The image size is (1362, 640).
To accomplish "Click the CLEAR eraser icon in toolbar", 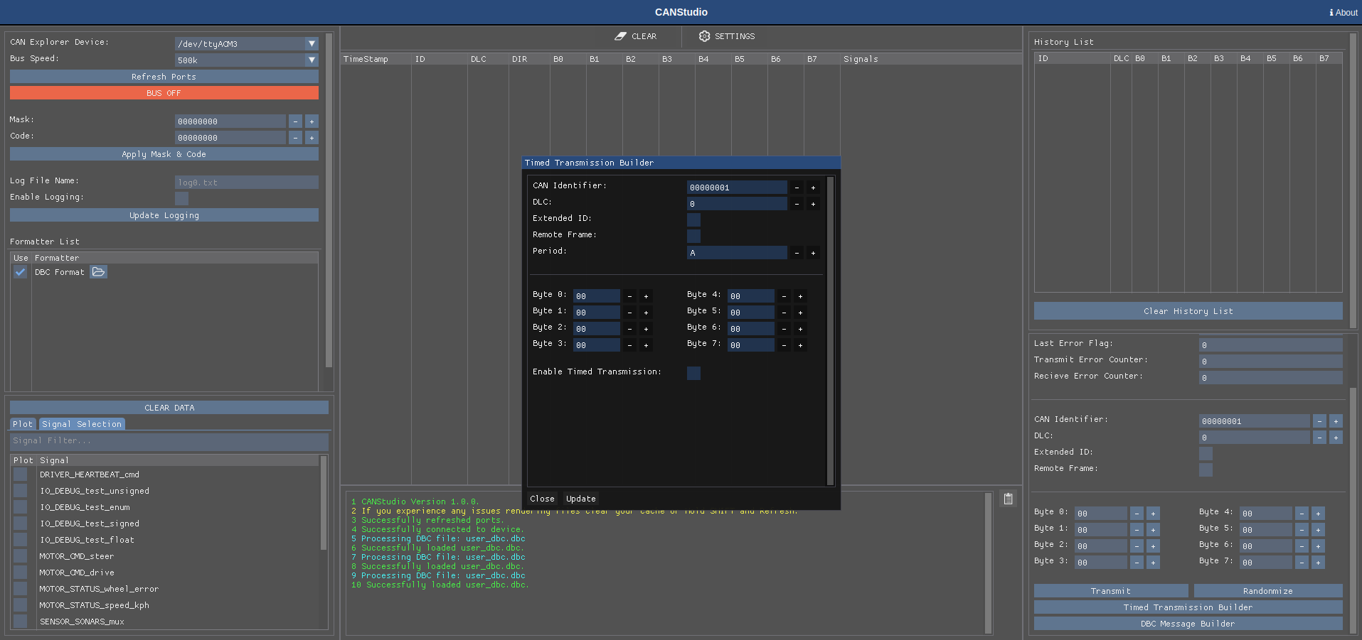I will (620, 36).
